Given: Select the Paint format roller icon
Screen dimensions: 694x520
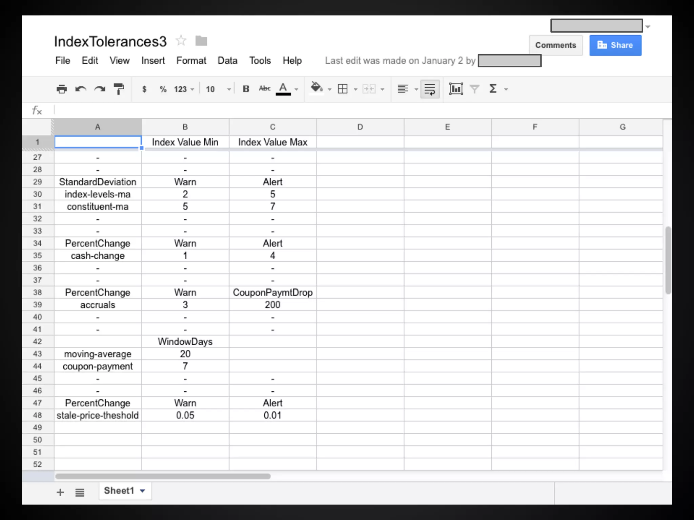Looking at the screenshot, I should coord(119,89).
